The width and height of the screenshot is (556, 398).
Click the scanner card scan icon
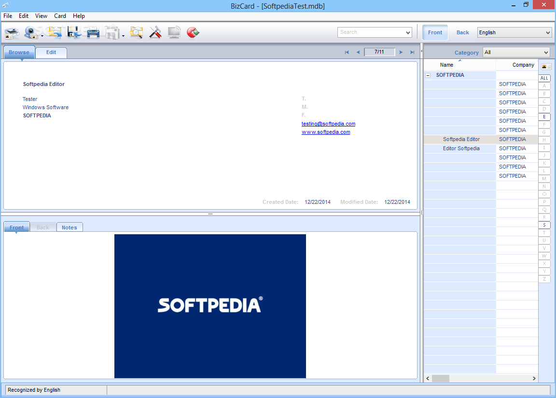[12, 33]
